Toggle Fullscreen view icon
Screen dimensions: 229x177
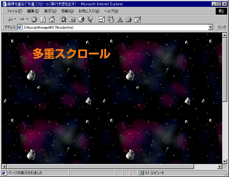(x=102, y=19)
